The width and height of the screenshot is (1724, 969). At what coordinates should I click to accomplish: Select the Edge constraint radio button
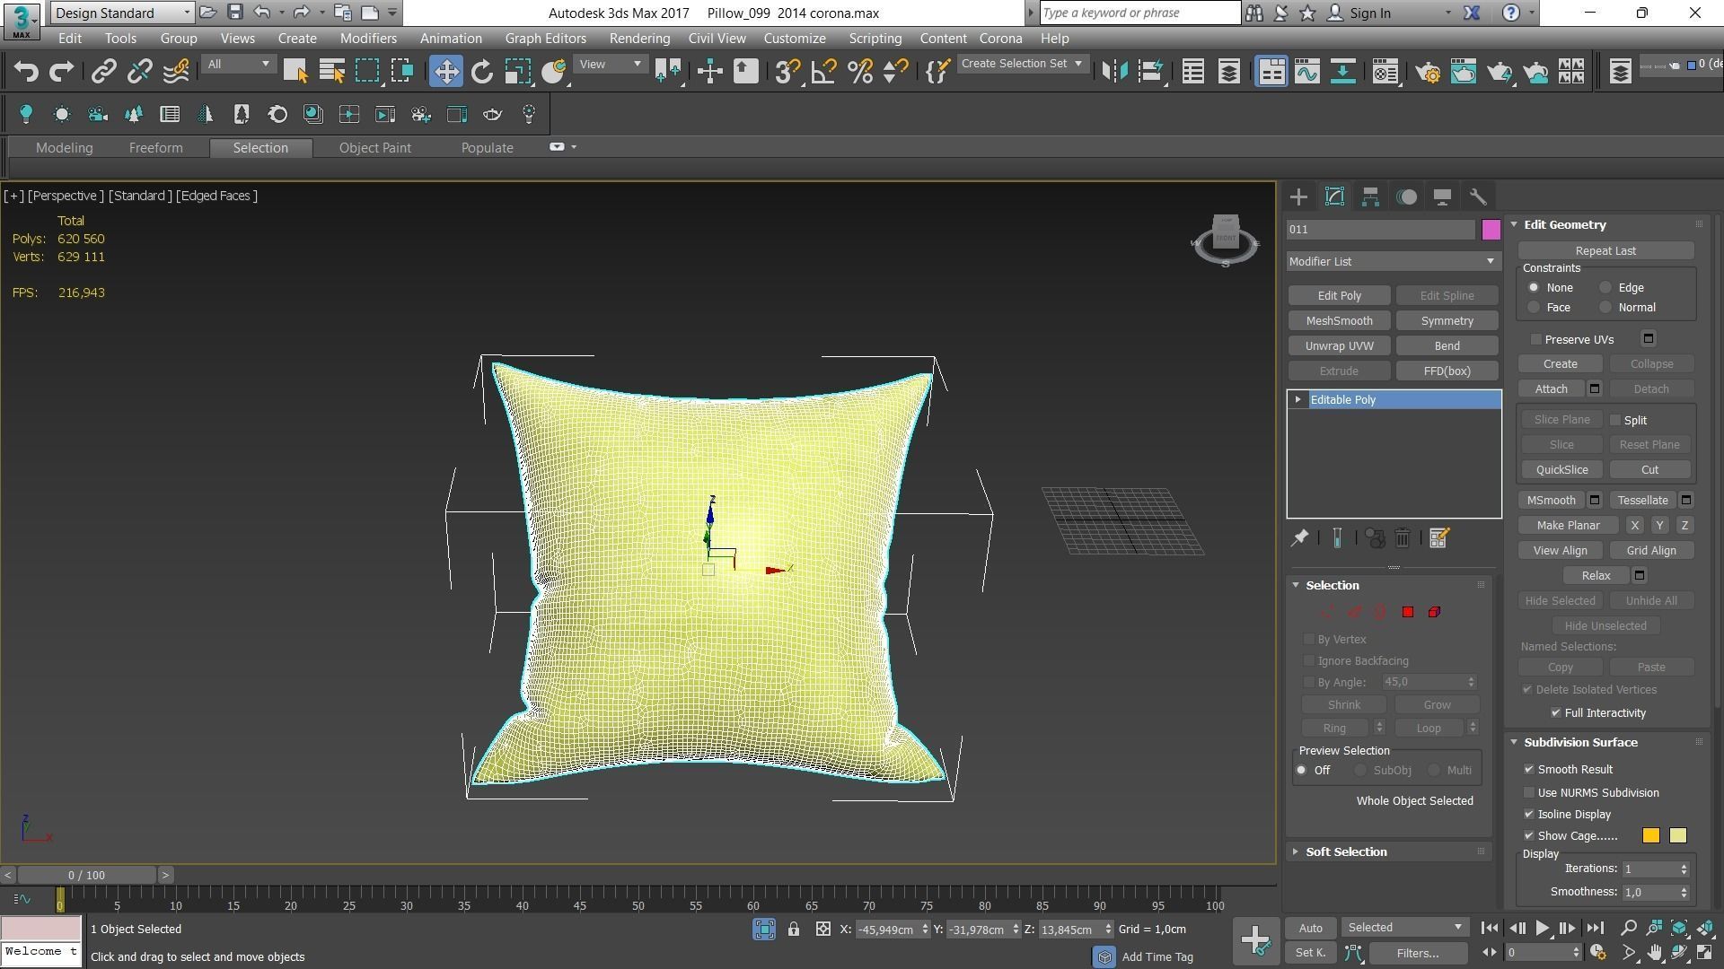[x=1605, y=288]
